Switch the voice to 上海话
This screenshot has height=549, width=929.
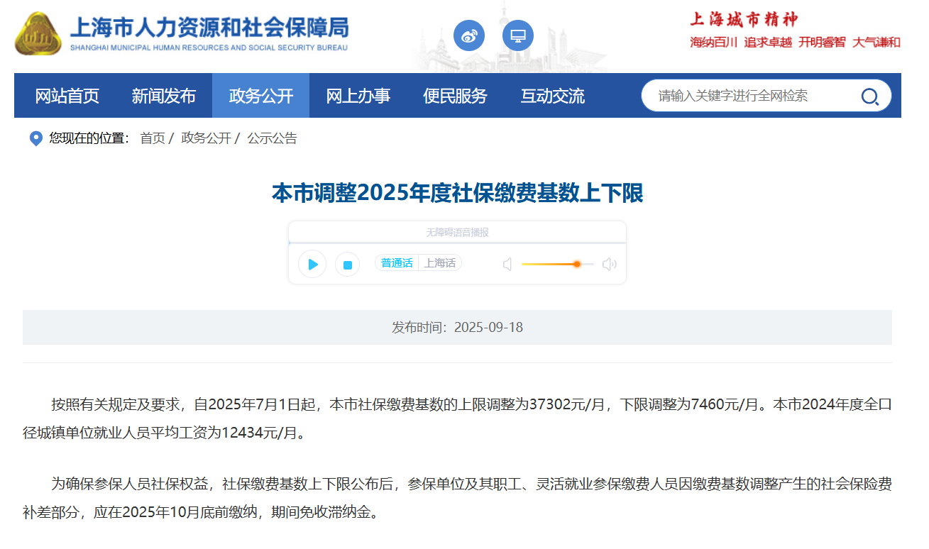[440, 263]
